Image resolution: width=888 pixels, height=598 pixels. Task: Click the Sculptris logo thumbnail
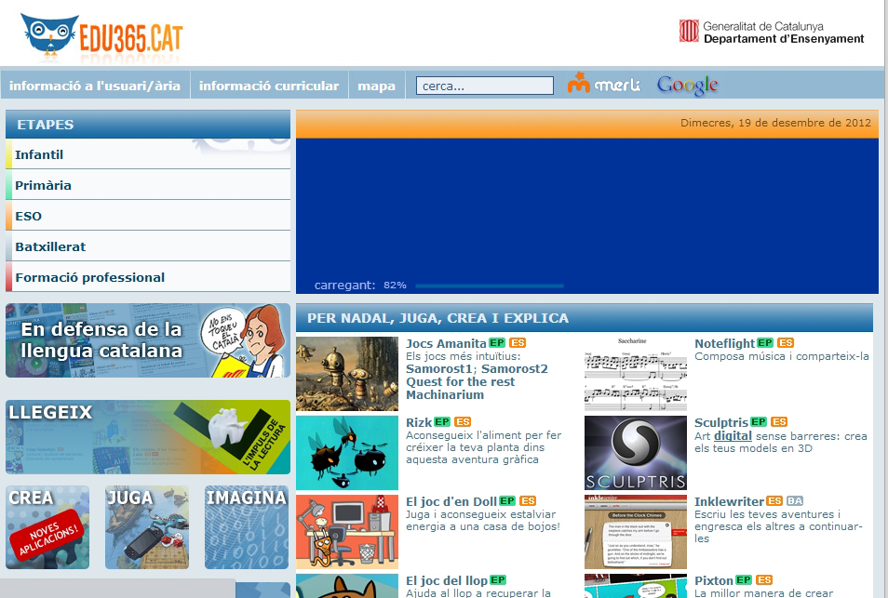pyautogui.click(x=636, y=453)
